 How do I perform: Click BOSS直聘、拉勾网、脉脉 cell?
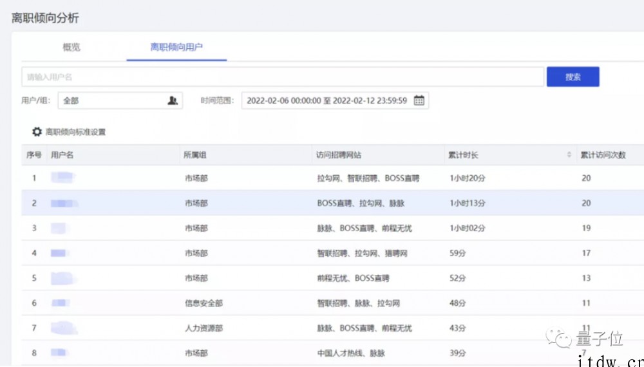(361, 203)
